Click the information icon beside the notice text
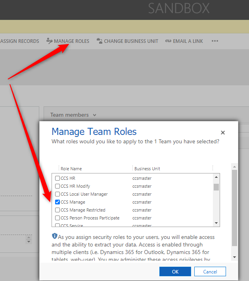 [55, 236]
